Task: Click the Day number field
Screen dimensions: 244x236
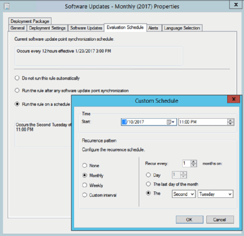Action: point(176,175)
